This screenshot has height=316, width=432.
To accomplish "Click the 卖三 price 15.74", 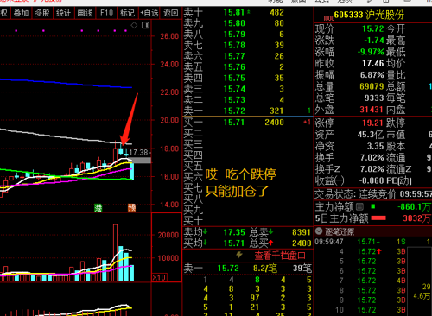I will point(234,89).
